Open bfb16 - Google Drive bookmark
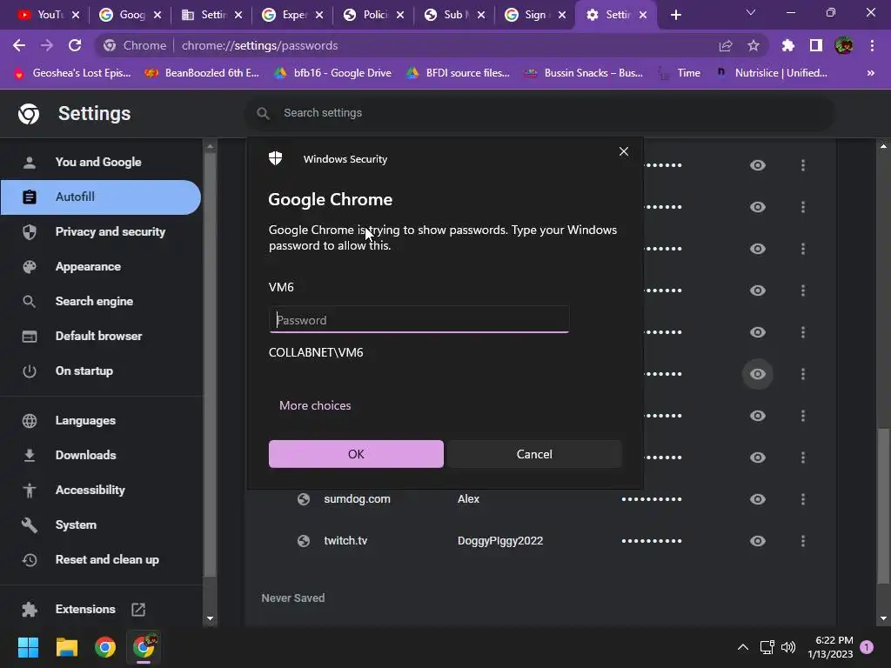This screenshot has width=891, height=668. coord(332,73)
